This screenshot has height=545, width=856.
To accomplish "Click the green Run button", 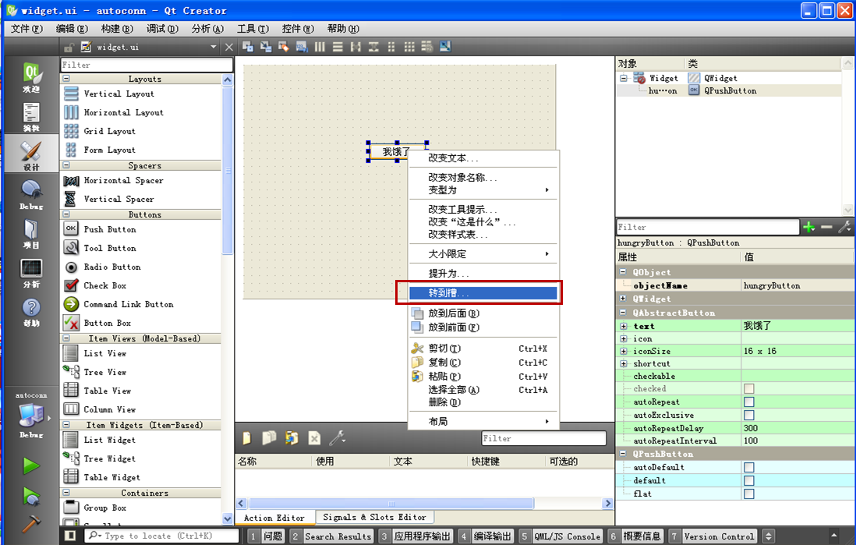I will click(x=31, y=465).
